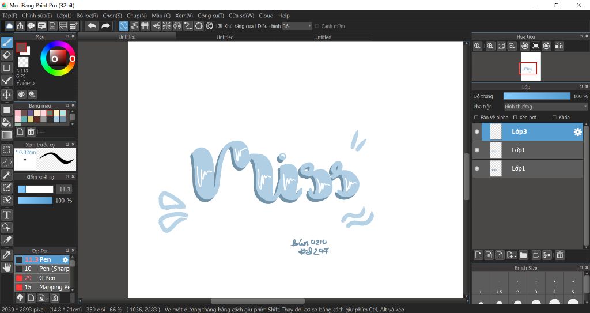Image resolution: width=590 pixels, height=313 pixels.
Task: Click the foreground color swatch
Action: point(21,47)
